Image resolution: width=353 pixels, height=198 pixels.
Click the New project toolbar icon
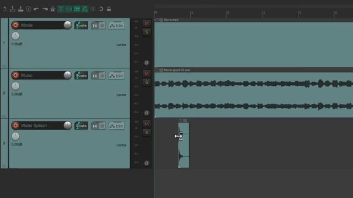(4, 9)
